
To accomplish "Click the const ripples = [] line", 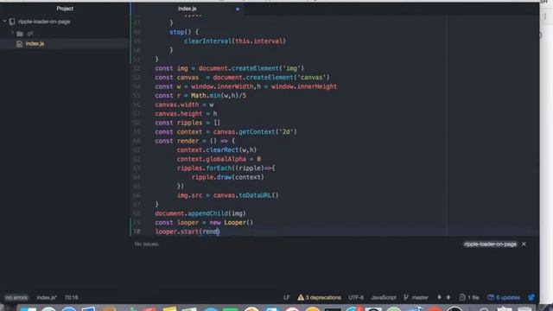I will coord(188,123).
